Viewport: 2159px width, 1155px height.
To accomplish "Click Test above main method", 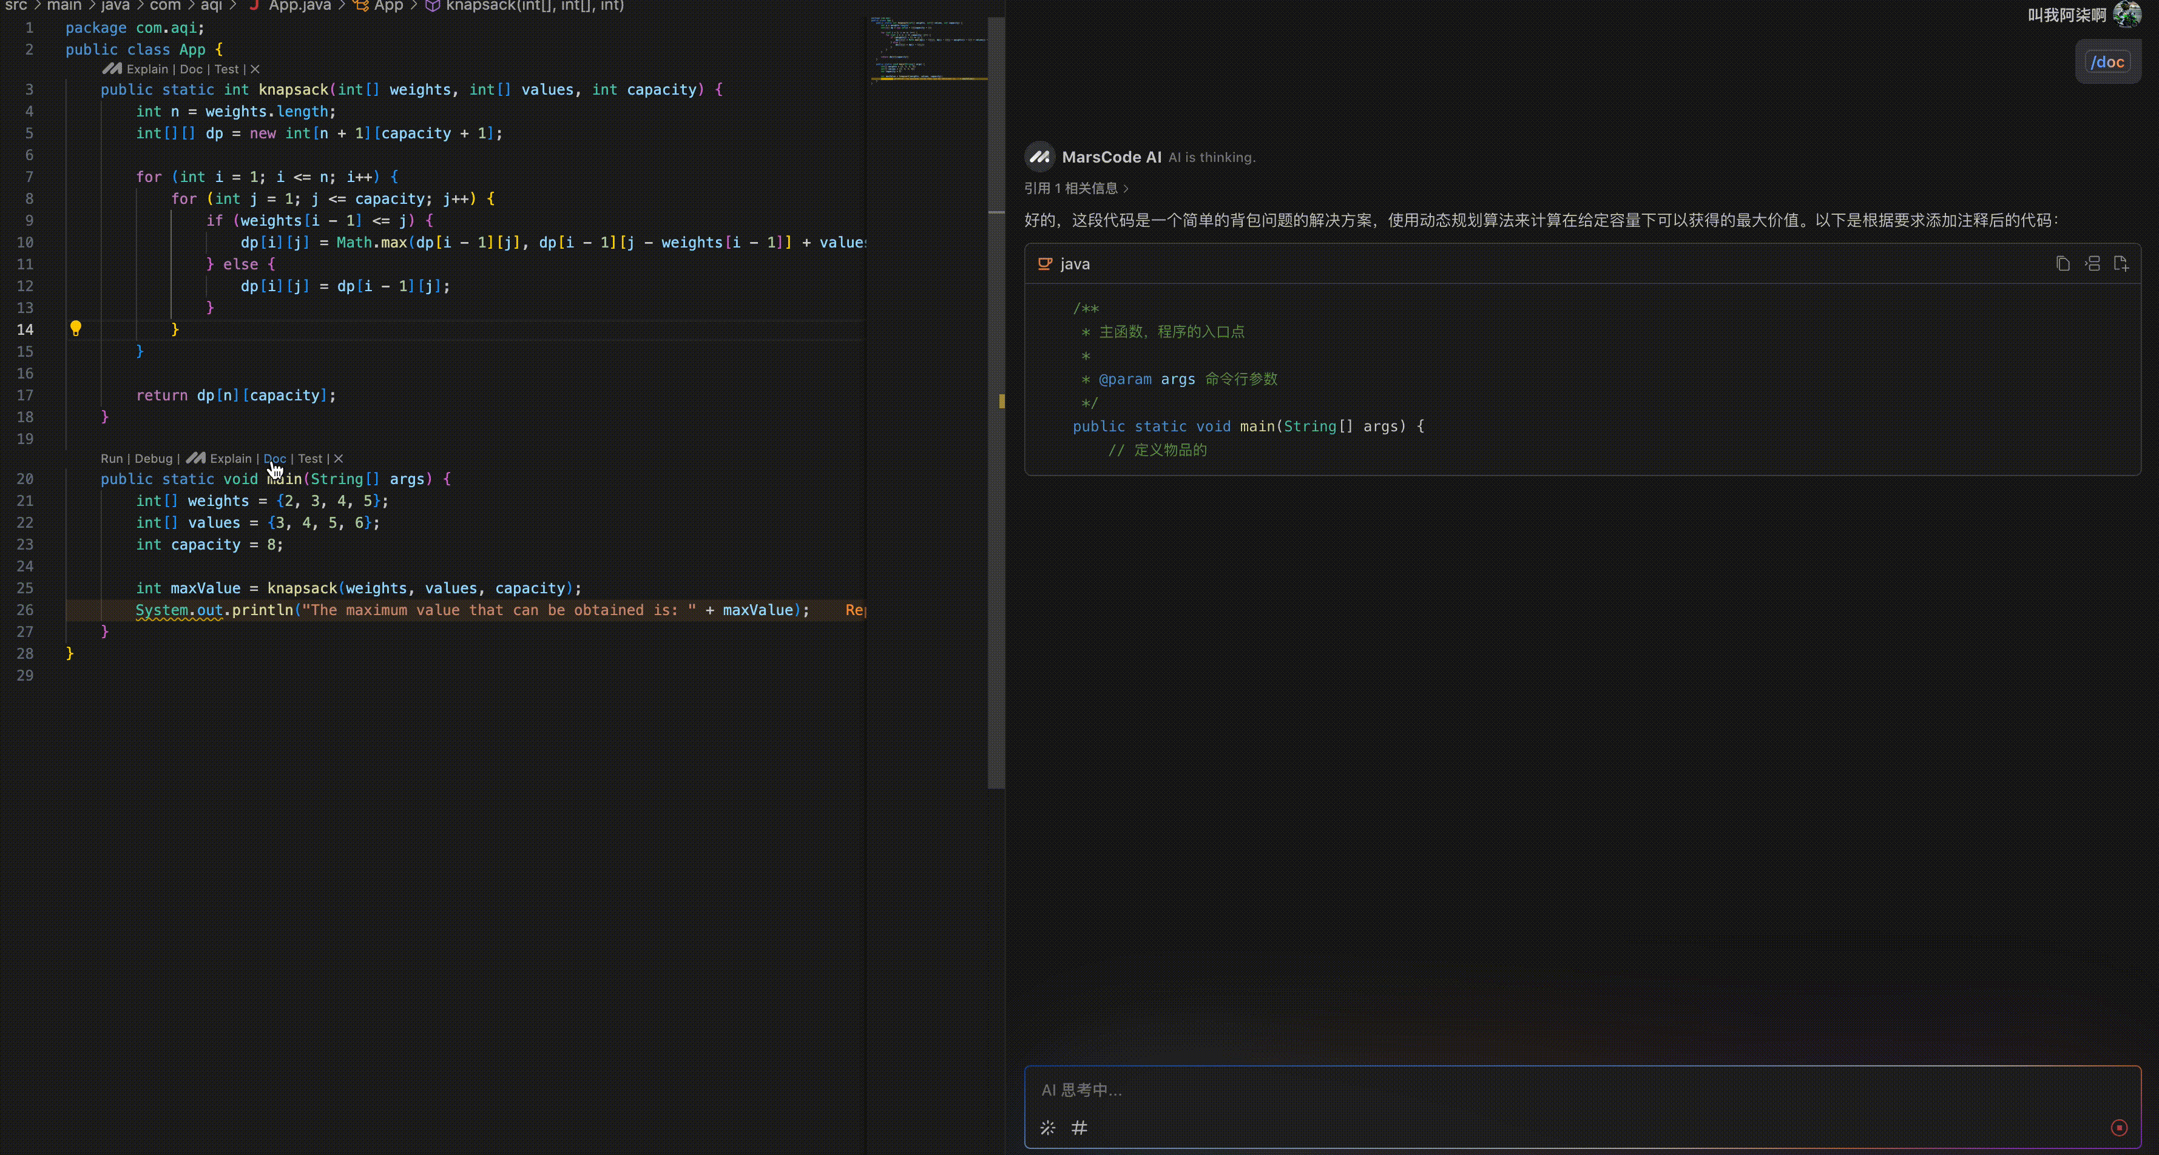I will point(310,459).
